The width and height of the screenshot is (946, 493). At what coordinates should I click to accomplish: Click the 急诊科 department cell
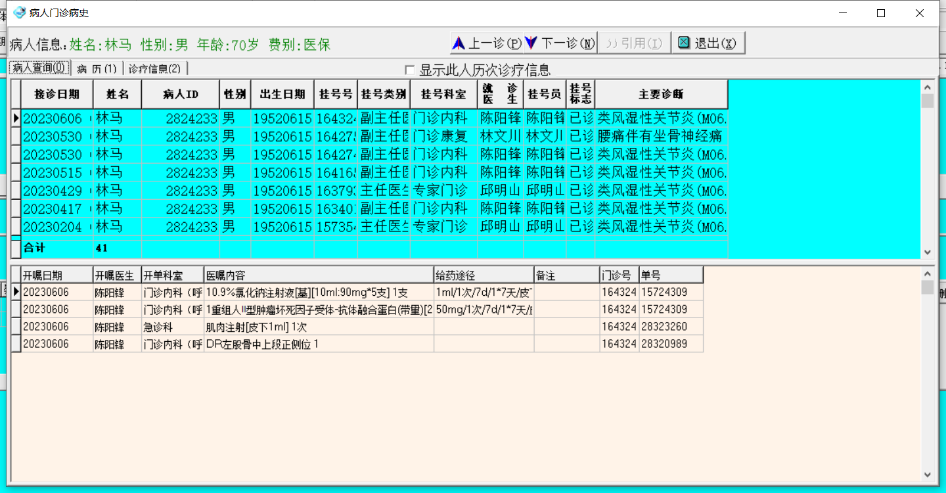pyautogui.click(x=173, y=327)
